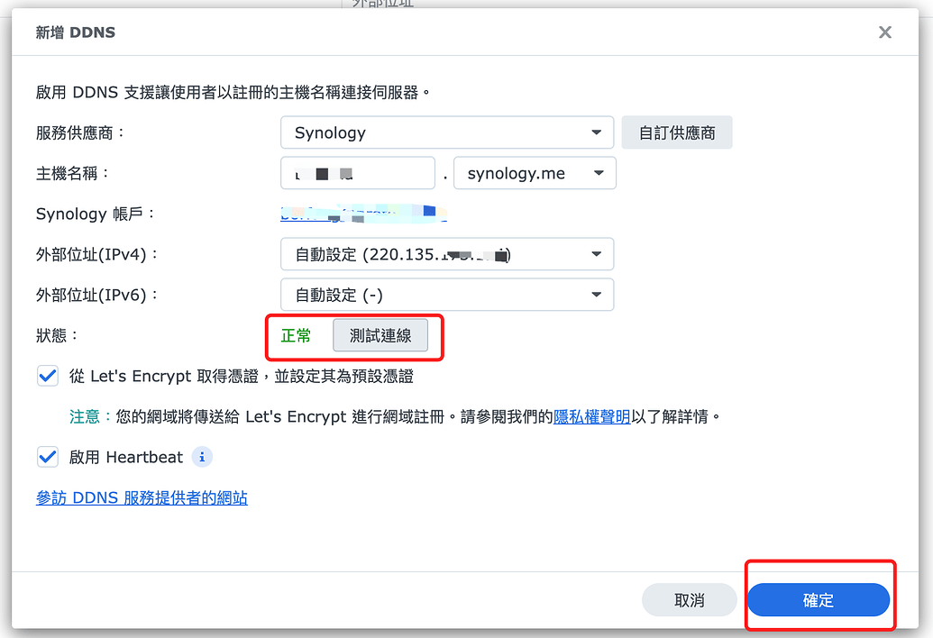Open the 自訂供應商 custom provider panel
Screen dimensions: 933x638
676,132
